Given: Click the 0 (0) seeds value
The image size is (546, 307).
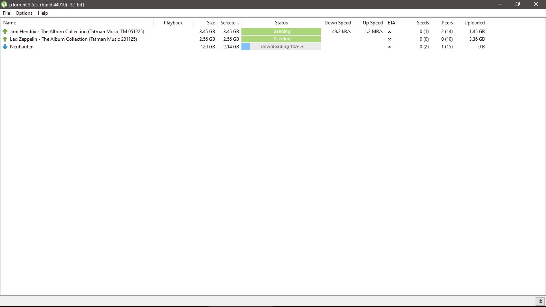Looking at the screenshot, I should click(x=424, y=39).
